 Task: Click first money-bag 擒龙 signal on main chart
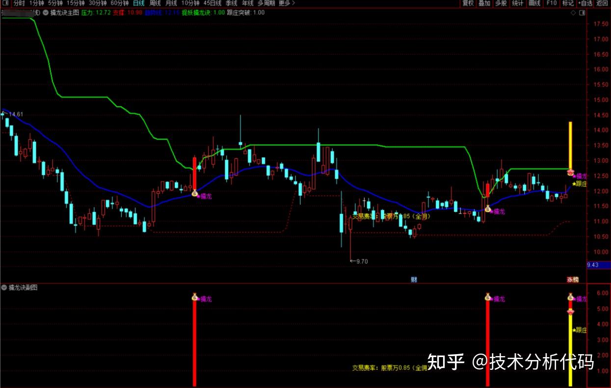pyautogui.click(x=195, y=194)
